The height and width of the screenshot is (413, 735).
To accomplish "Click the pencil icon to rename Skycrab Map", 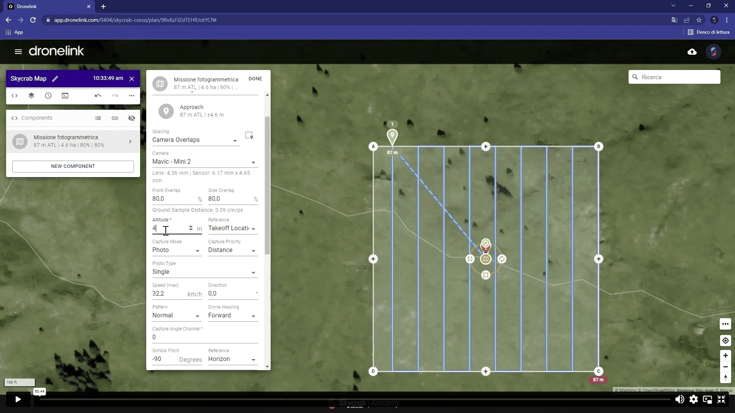I will click(x=55, y=79).
